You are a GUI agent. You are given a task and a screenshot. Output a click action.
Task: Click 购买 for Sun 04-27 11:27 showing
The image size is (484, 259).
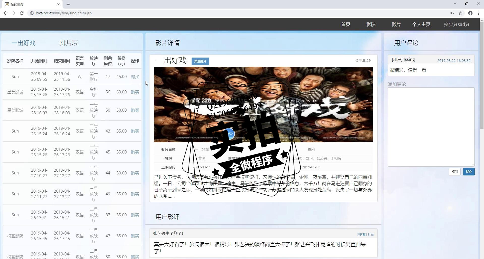coord(135,194)
